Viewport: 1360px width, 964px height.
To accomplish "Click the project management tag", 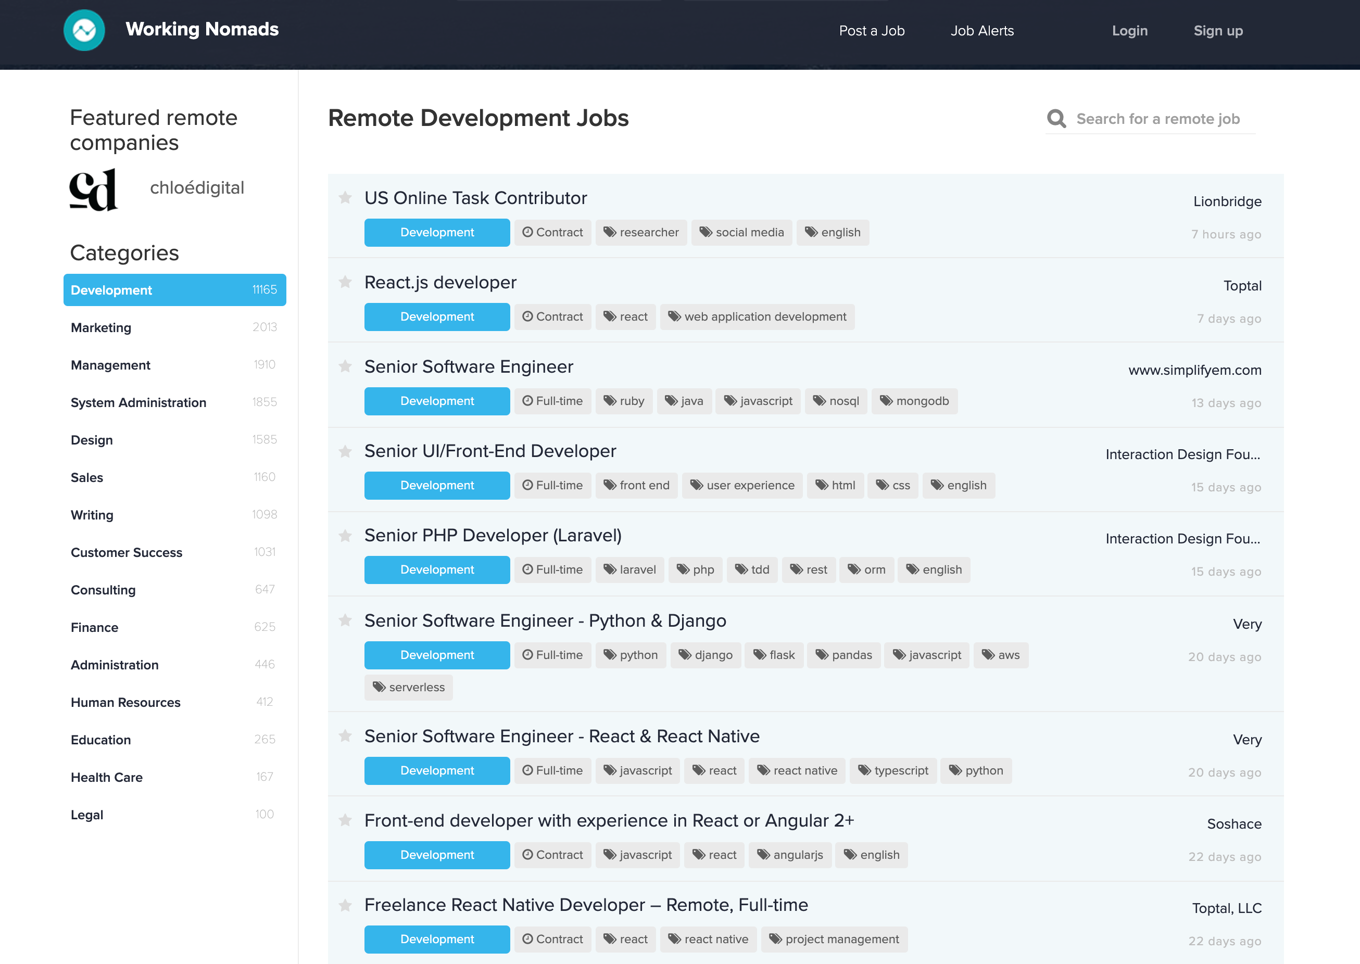I will [834, 939].
